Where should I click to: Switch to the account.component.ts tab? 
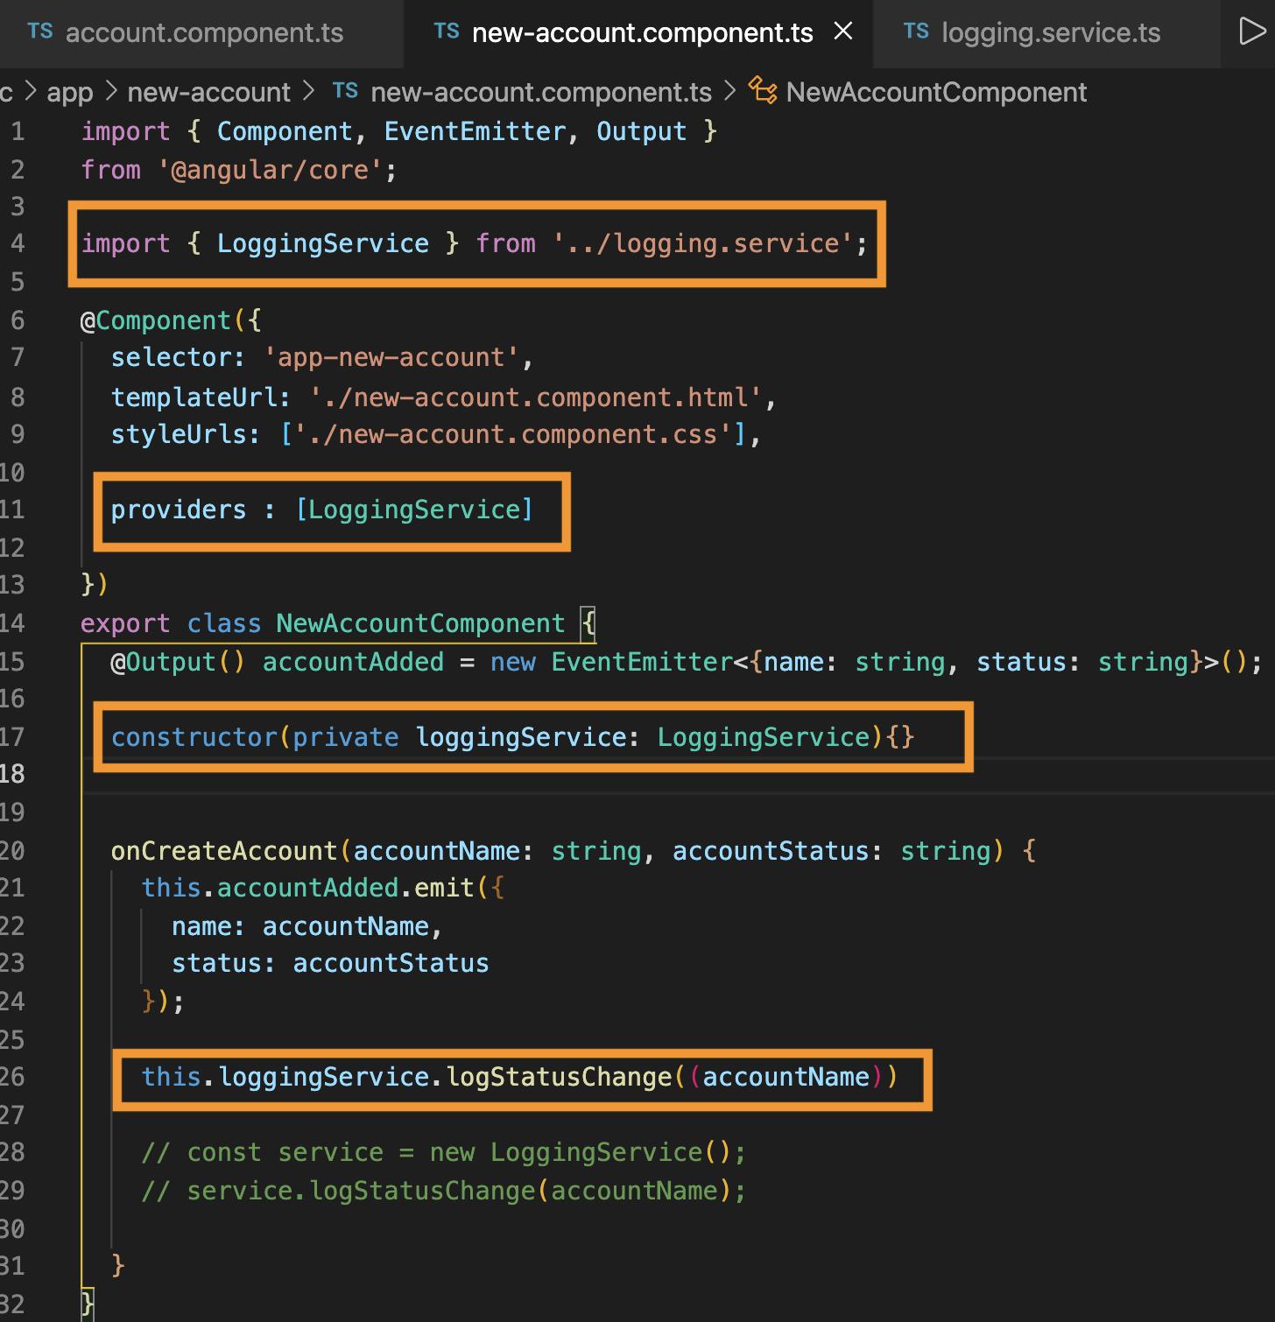pos(186,32)
